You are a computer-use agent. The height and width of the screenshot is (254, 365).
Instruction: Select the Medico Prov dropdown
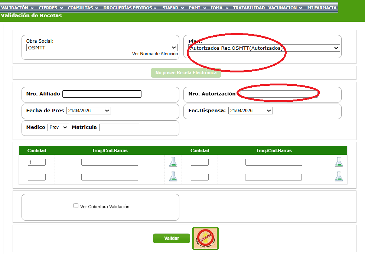point(58,127)
